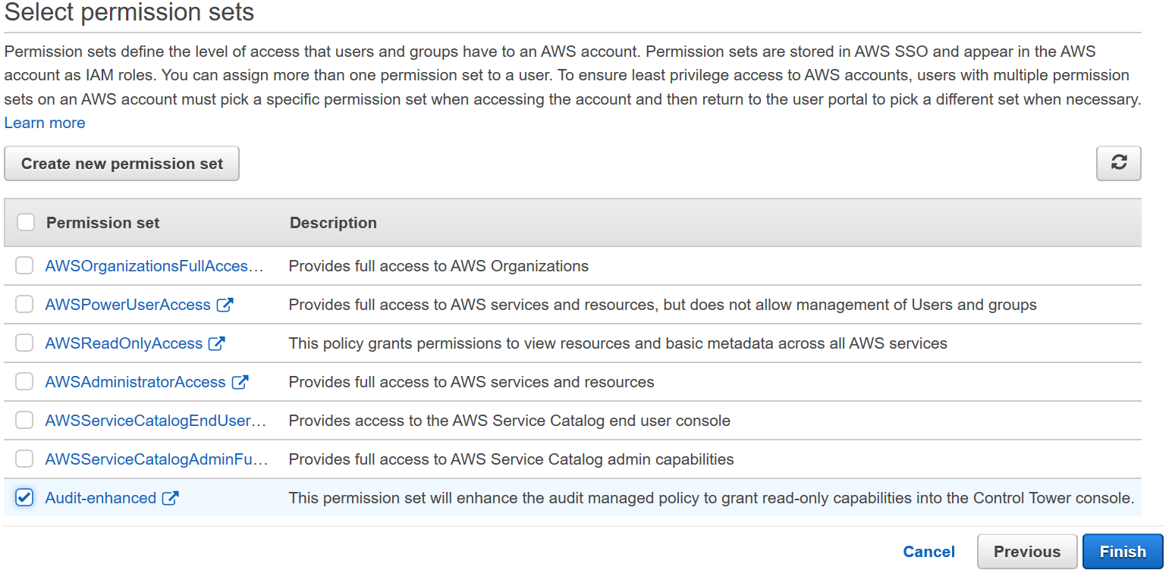Click Create new permission set

coord(121,163)
